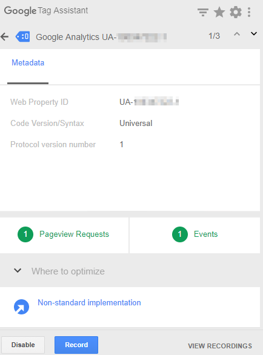Go to next tag with down chevron
This screenshot has width=263, height=355.
click(x=254, y=34)
